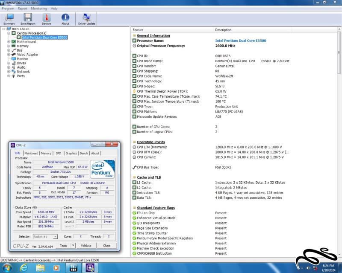Launch Driver Update from toolbar
This screenshot has width=342, height=273.
tap(87, 19)
